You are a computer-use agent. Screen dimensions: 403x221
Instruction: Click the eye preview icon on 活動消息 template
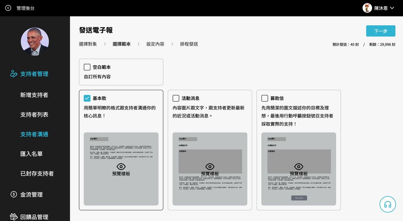click(x=210, y=167)
